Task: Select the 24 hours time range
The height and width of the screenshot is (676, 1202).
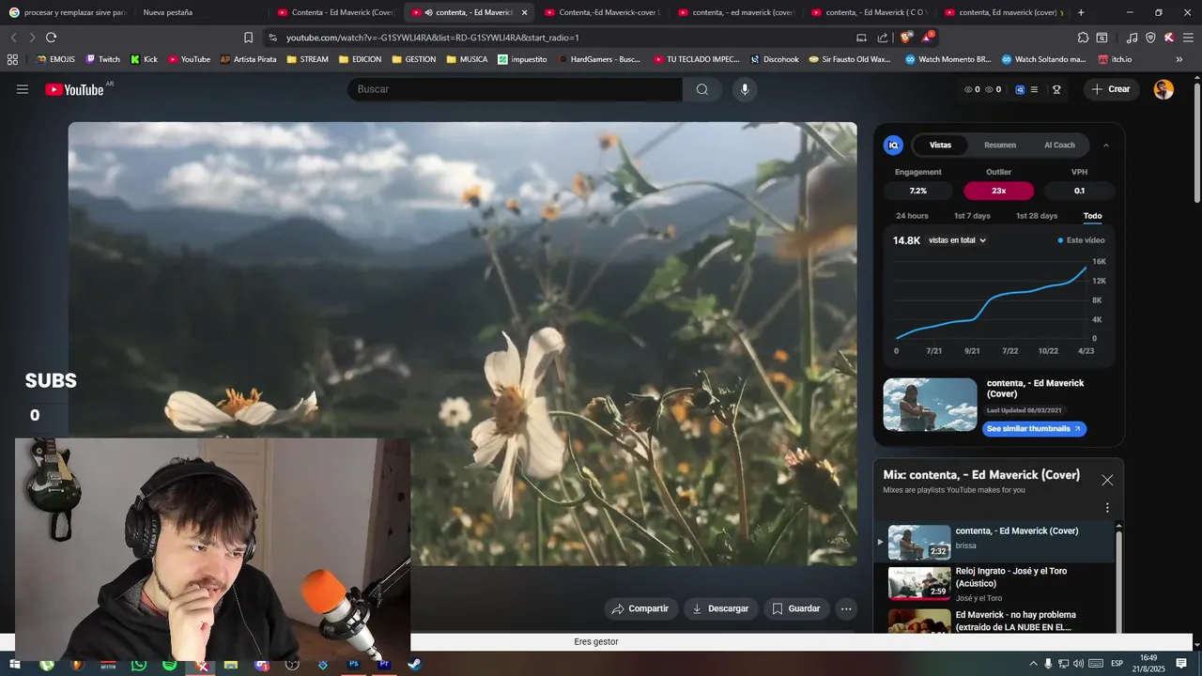Action: 912,216
